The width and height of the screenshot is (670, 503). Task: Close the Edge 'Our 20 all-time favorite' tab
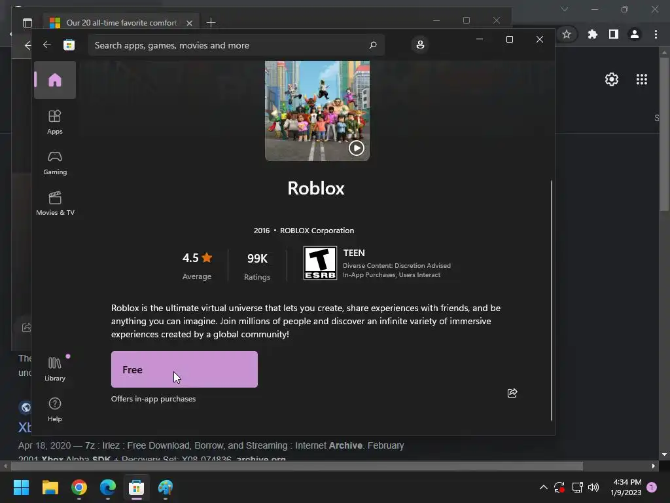(x=189, y=23)
